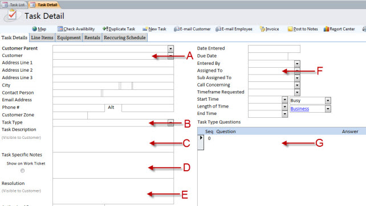The width and height of the screenshot is (366, 206).
Task: Click the Business hyperlink
Action: (x=300, y=109)
